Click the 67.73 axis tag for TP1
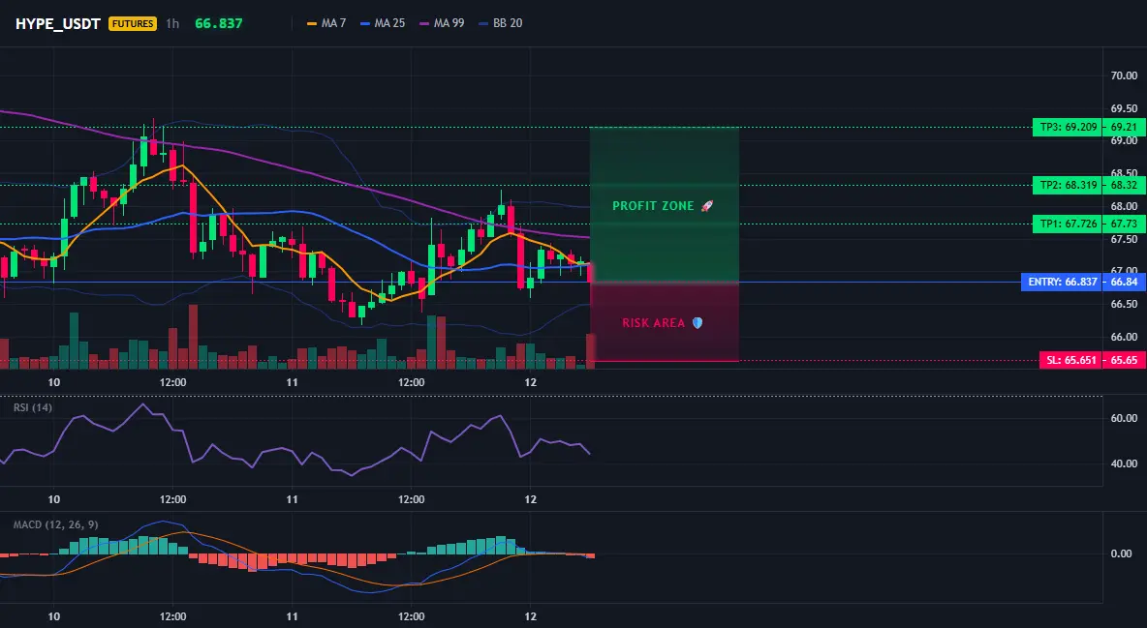 [x=1124, y=224]
